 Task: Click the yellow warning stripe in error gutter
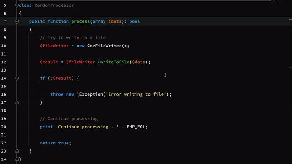click(291, 68)
